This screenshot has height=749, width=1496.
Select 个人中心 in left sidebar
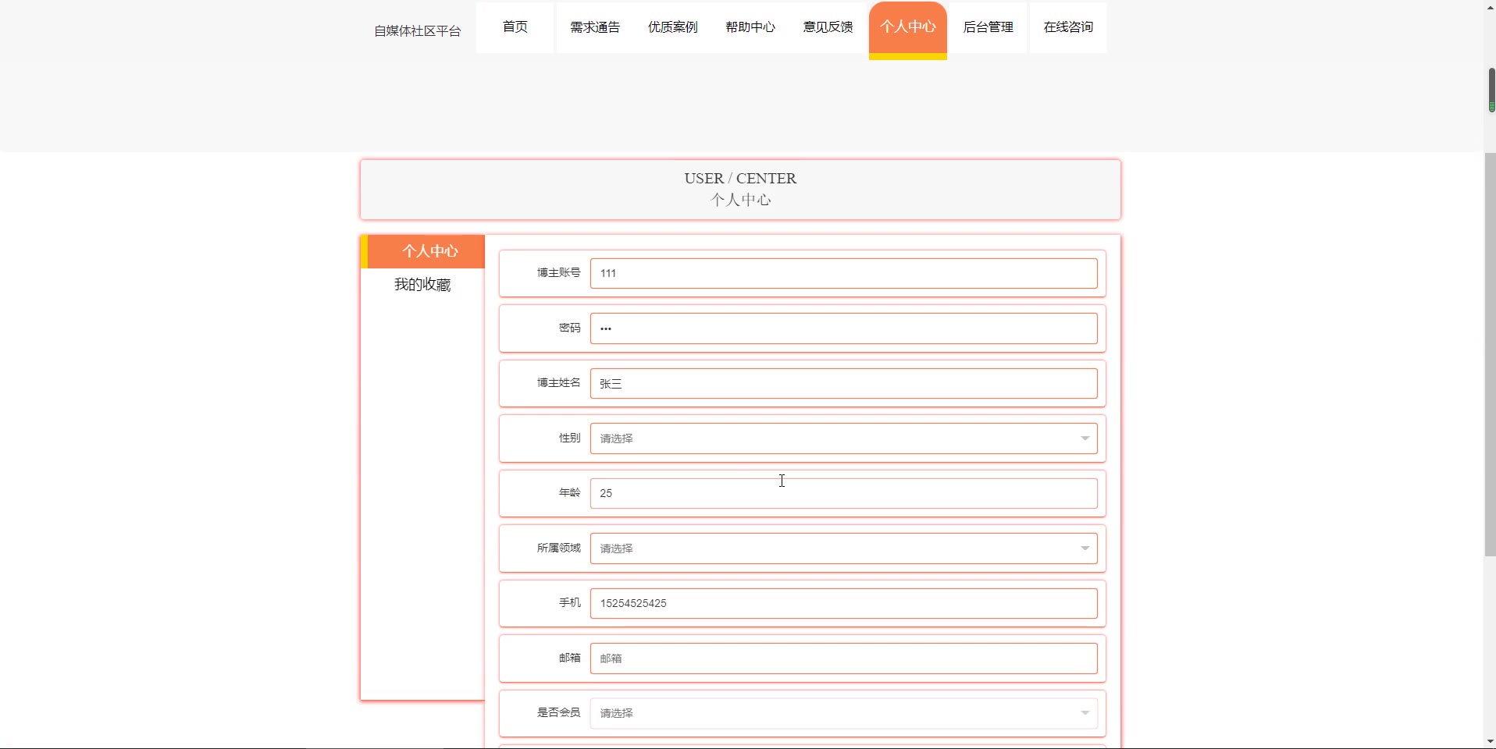[429, 251]
